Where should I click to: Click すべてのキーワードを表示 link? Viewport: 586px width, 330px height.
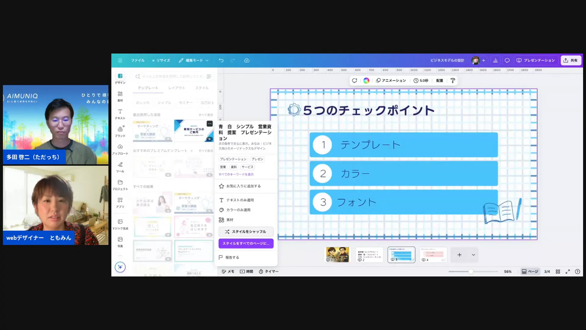click(x=236, y=174)
